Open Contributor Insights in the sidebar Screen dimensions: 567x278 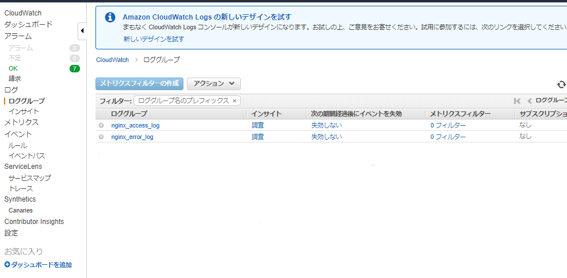pyautogui.click(x=34, y=222)
